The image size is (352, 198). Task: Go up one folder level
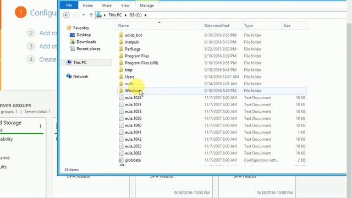pyautogui.click(x=91, y=15)
